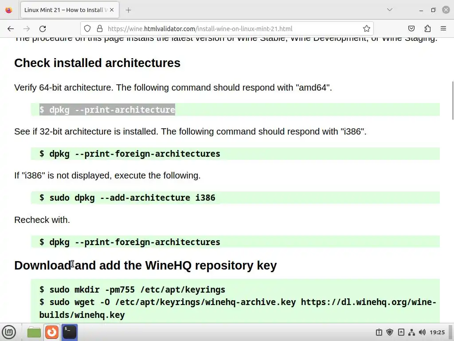Open a new browser tab
The image size is (454, 341).
[x=129, y=10]
